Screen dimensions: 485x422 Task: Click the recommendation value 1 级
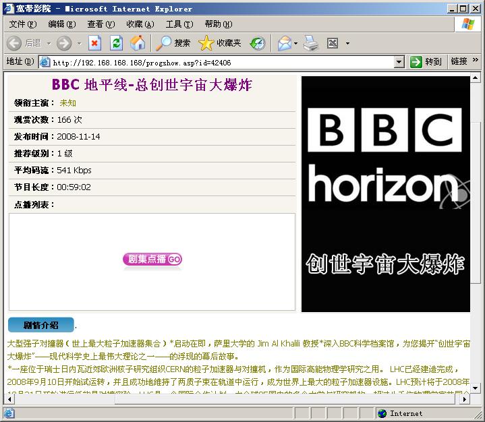pyautogui.click(x=65, y=153)
